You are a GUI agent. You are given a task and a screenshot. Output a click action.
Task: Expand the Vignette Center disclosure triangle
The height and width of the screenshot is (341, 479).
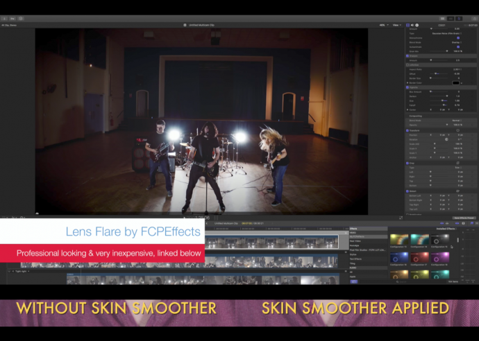point(407,110)
